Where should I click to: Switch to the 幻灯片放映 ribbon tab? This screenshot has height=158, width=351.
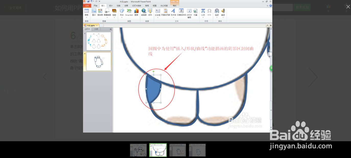pyautogui.click(x=136, y=6)
